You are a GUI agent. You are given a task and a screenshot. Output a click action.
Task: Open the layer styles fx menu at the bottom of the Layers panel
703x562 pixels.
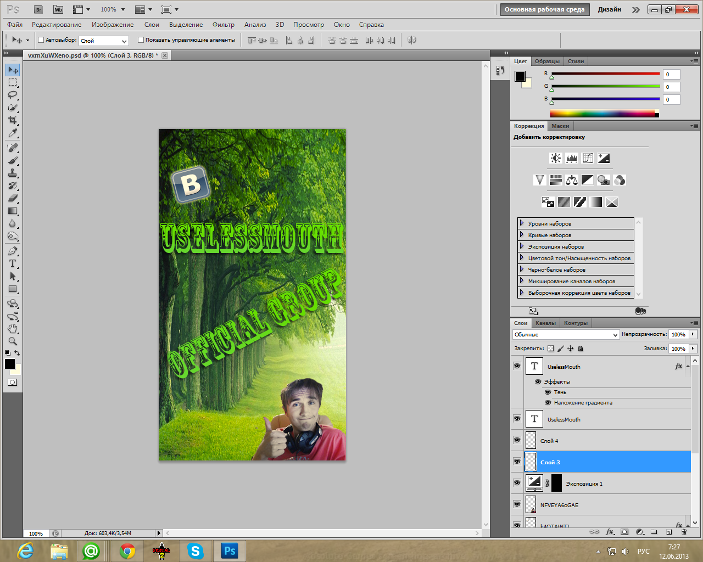(610, 532)
